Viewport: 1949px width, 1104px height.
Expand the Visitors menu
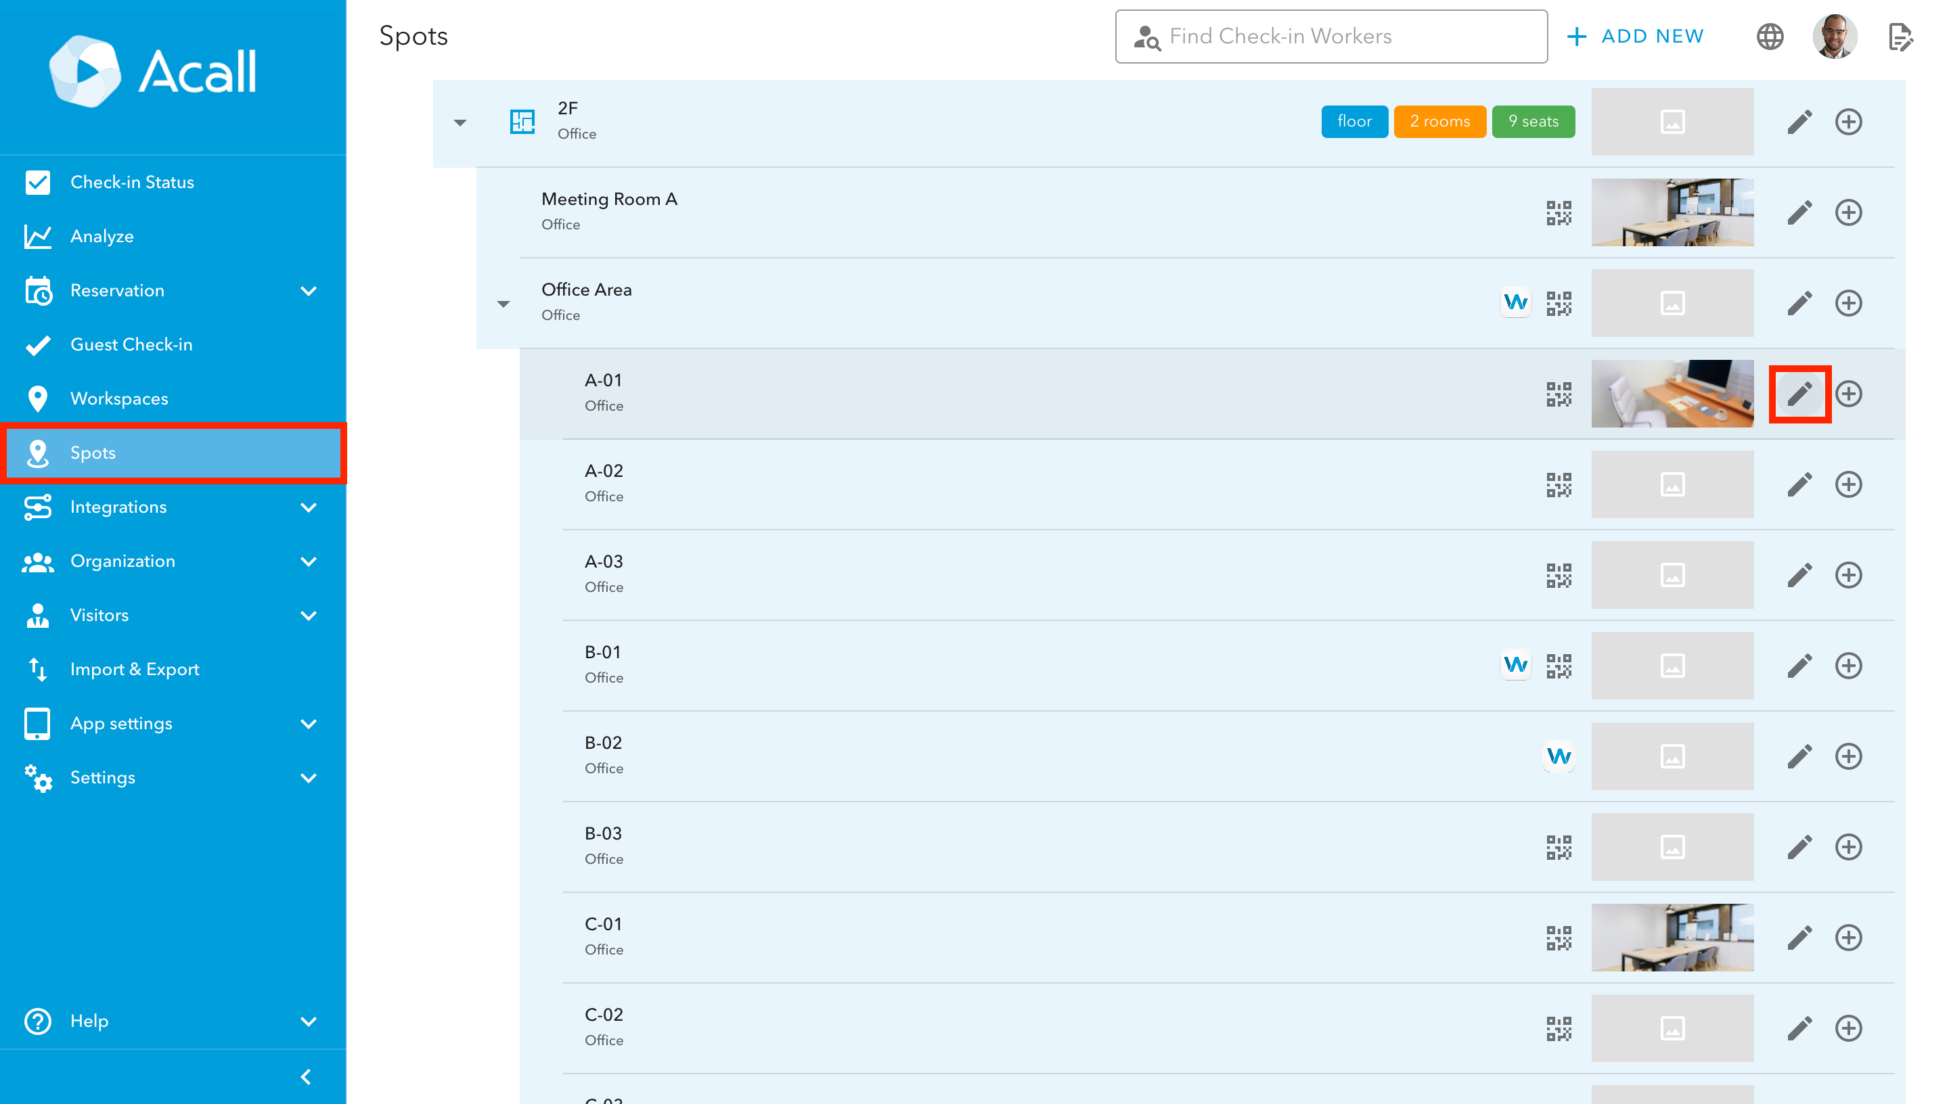pyautogui.click(x=308, y=616)
